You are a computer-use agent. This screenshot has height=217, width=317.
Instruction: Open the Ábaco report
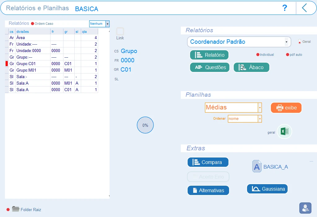click(x=251, y=67)
